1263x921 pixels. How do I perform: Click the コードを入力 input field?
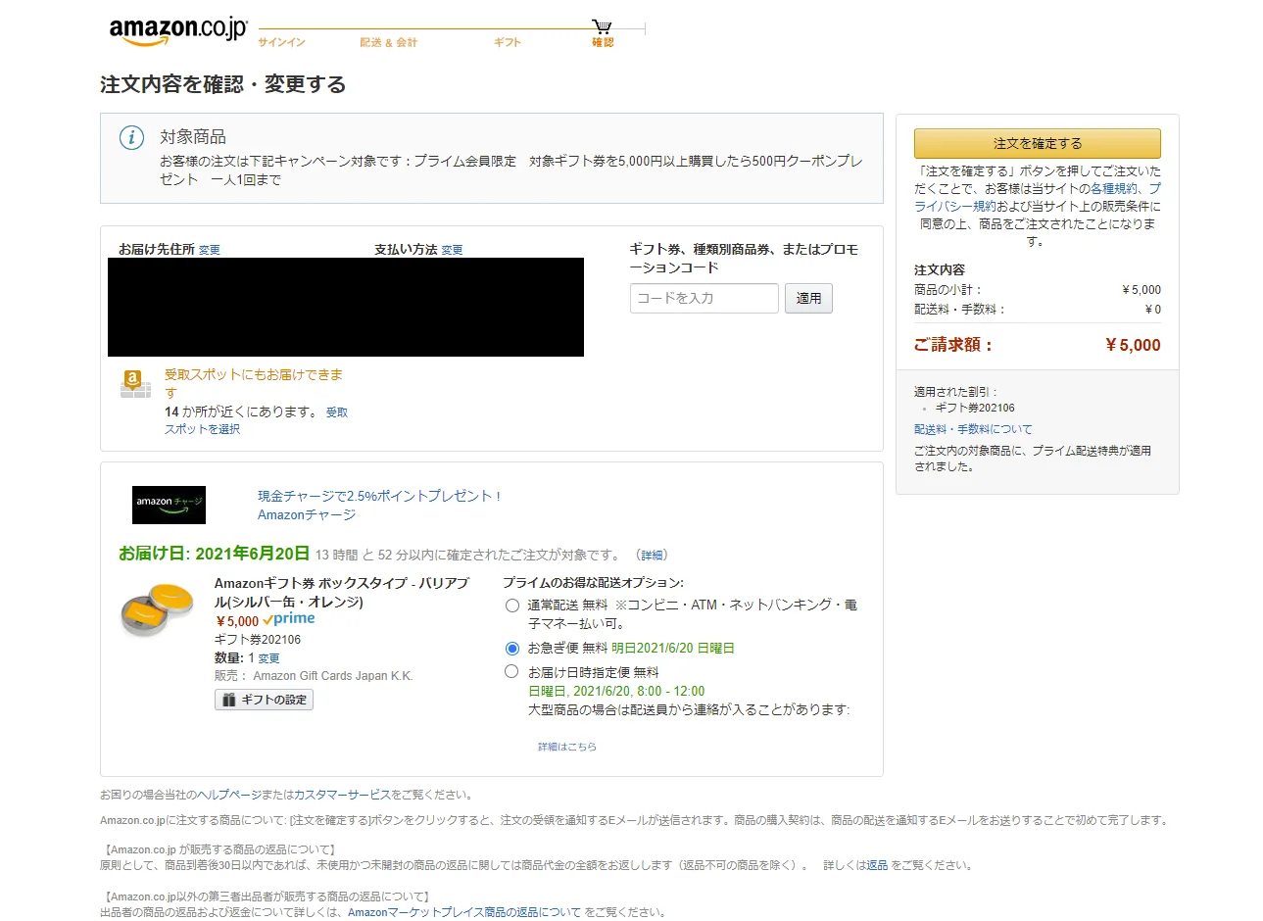(704, 298)
